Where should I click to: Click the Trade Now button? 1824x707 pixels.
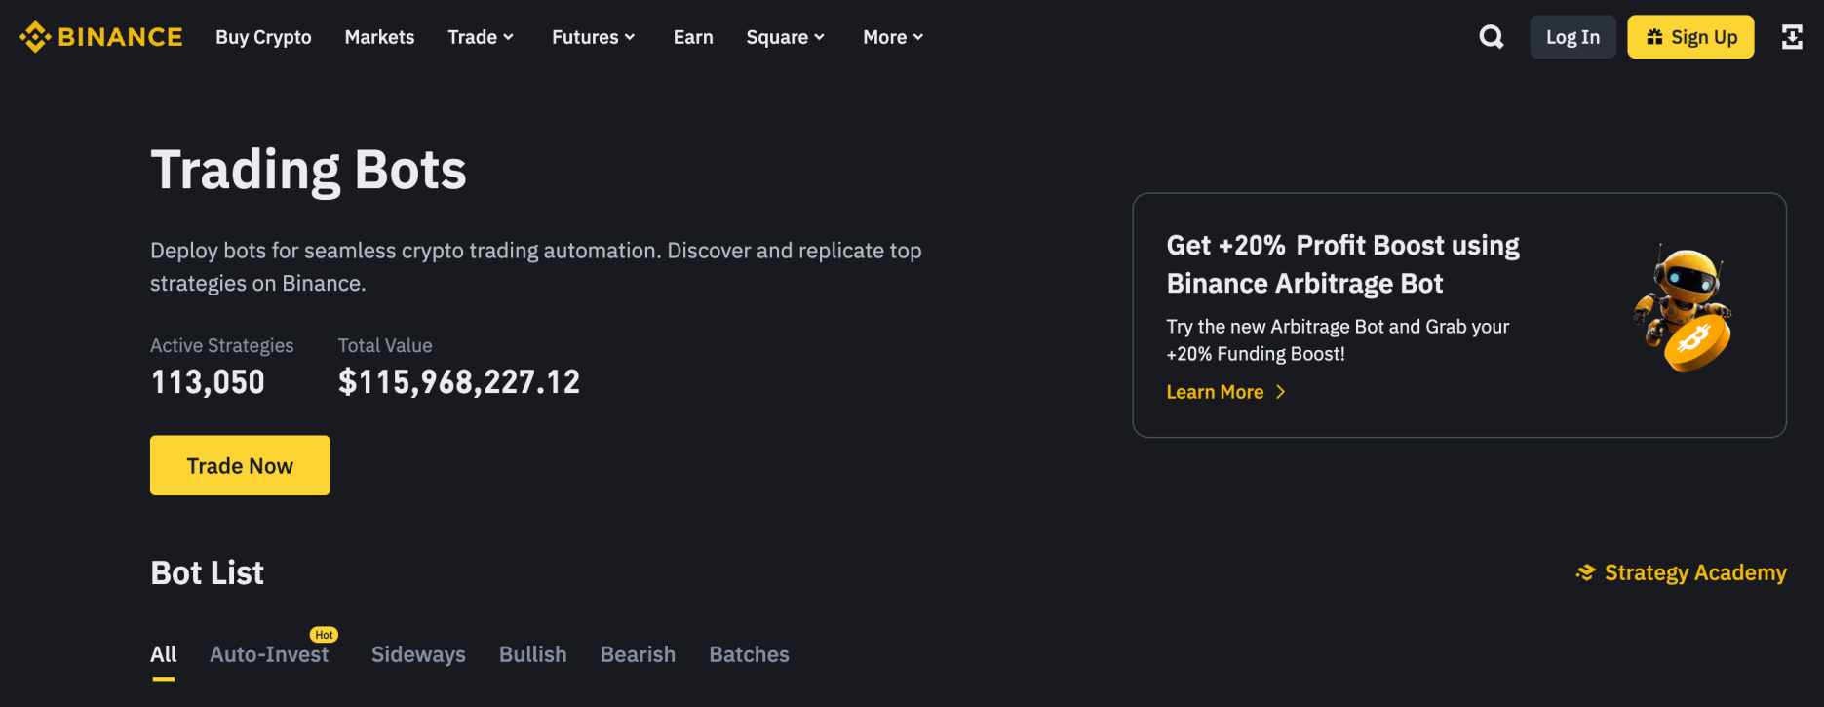click(x=240, y=465)
